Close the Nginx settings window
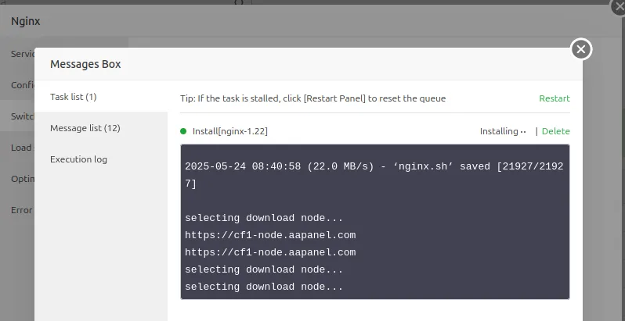Screen dimensions: 625x321 619,7
